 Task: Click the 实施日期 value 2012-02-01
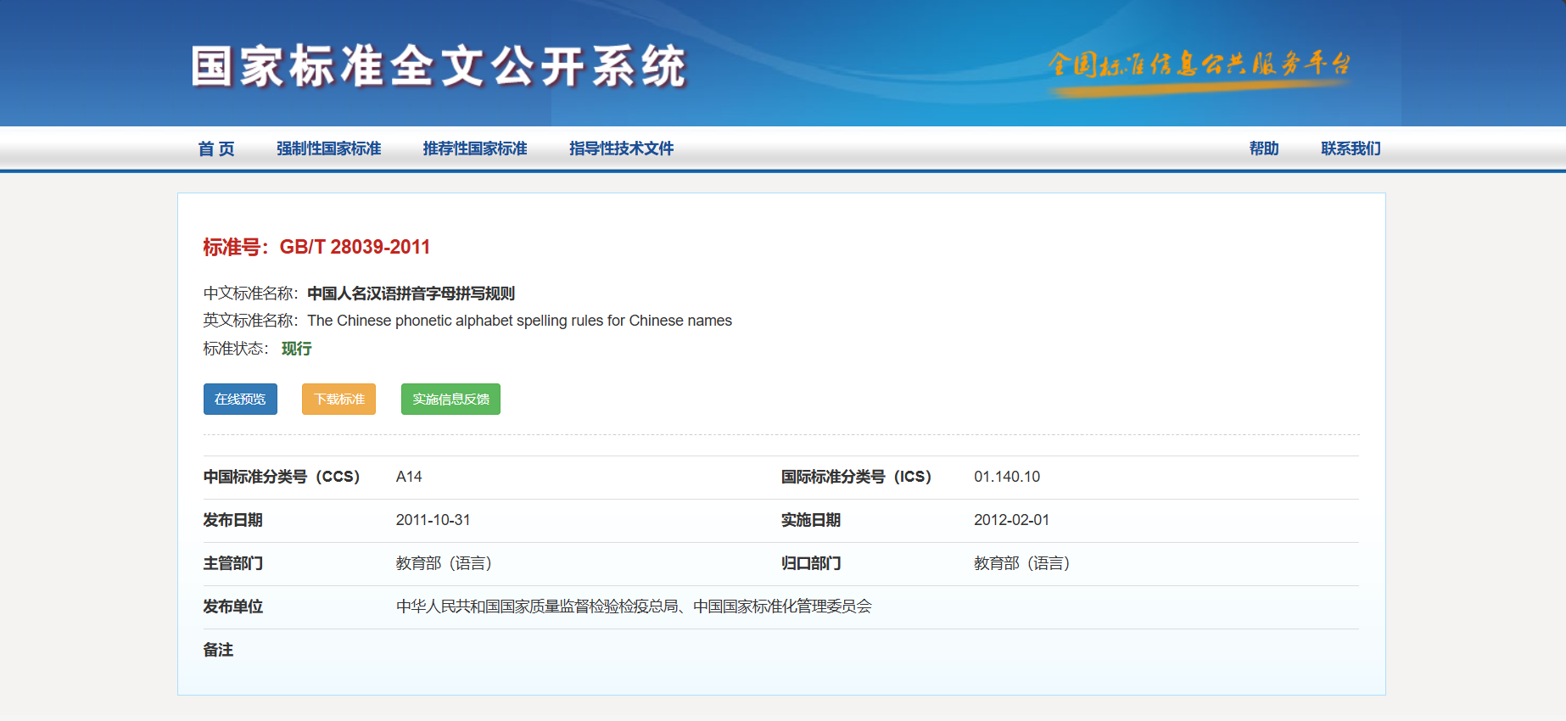(x=1011, y=520)
